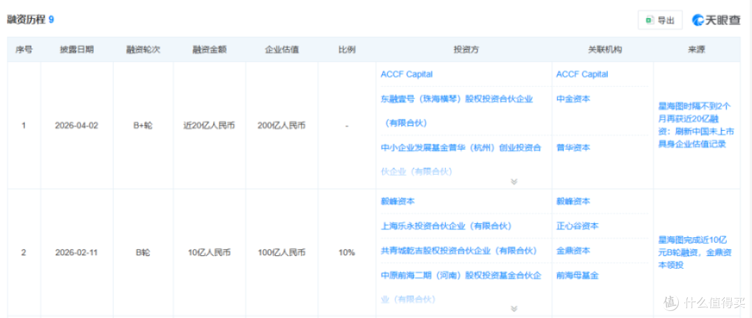The image size is (752, 318).
Task: Open 前海母基金 related institution link
Action: pos(577,276)
